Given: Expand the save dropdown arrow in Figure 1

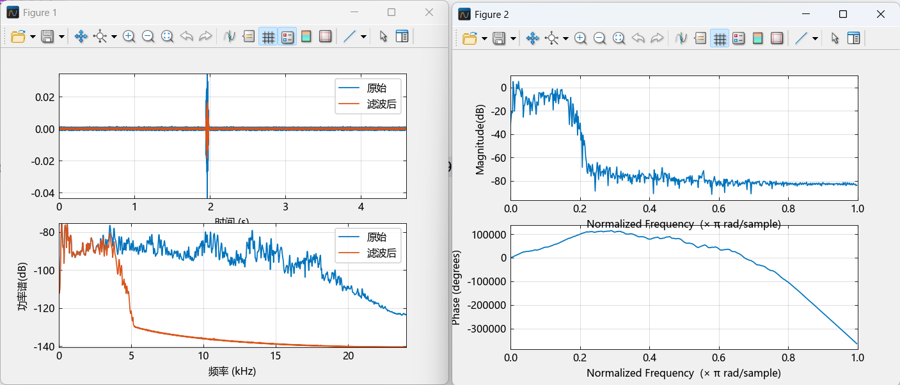Looking at the screenshot, I should pyautogui.click(x=61, y=37).
